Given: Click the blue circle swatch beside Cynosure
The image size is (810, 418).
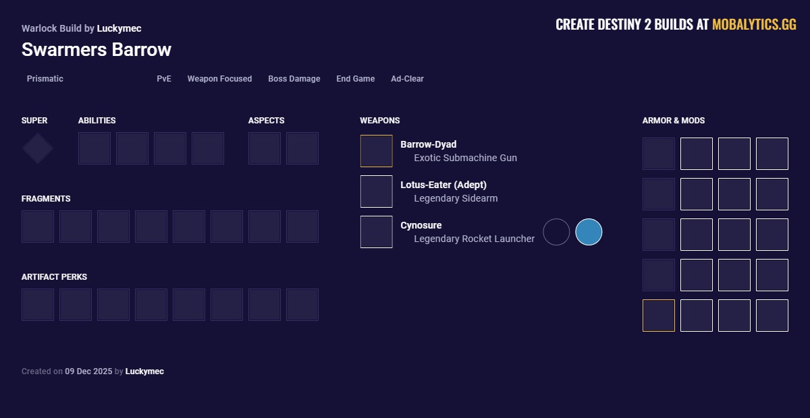Looking at the screenshot, I should [x=589, y=232].
